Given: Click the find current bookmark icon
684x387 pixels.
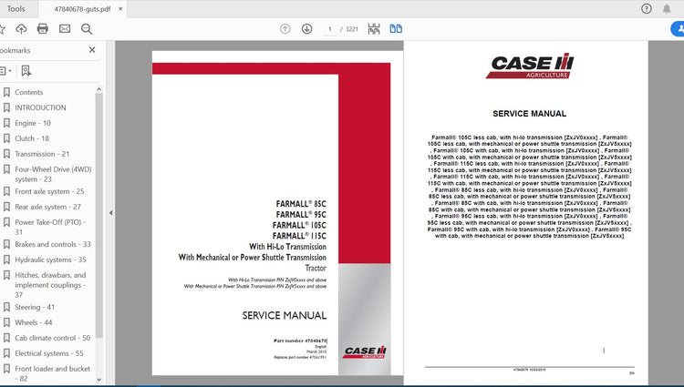Looking at the screenshot, I should click(26, 70).
